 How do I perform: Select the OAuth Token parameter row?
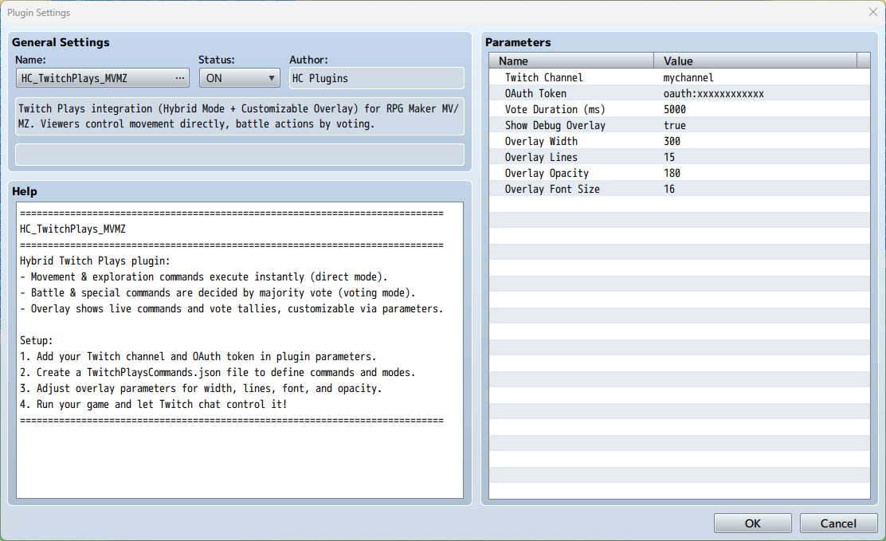point(679,93)
